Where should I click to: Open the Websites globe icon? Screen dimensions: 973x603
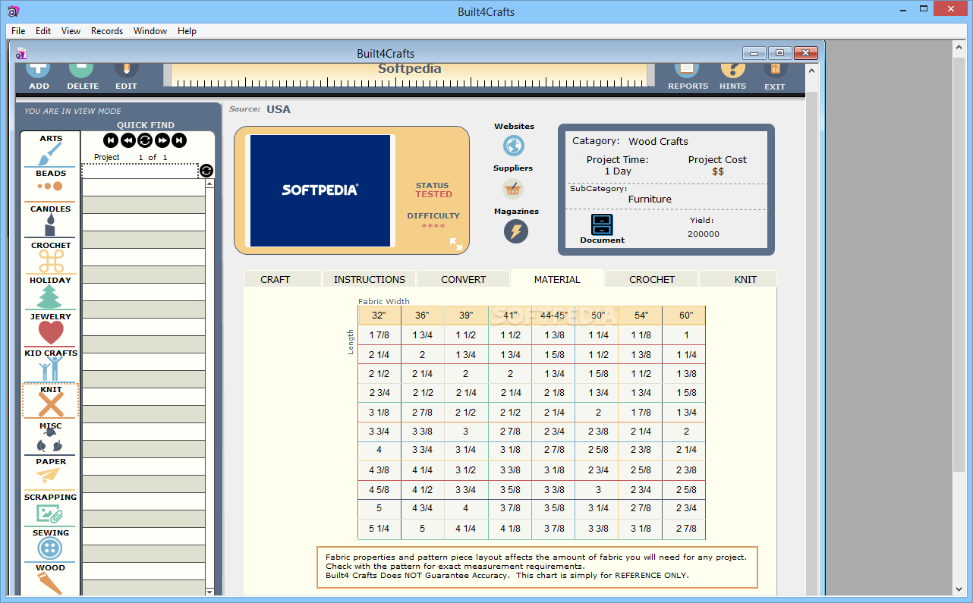coord(514,146)
